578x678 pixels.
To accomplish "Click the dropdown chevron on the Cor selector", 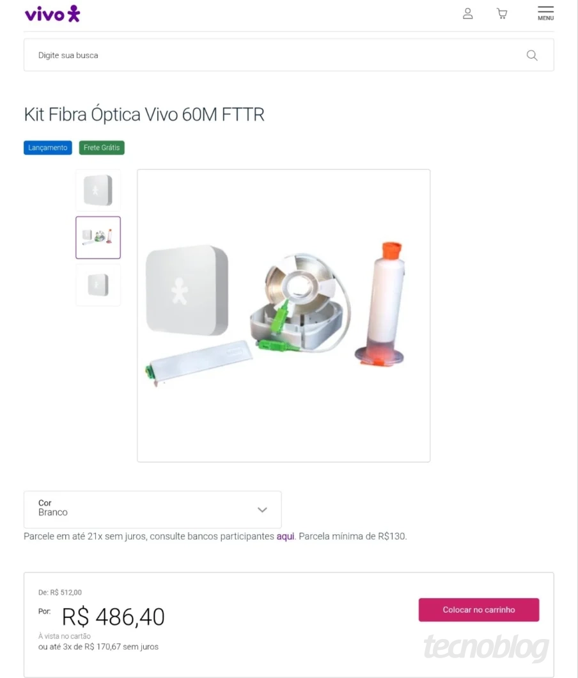I will pos(262,510).
